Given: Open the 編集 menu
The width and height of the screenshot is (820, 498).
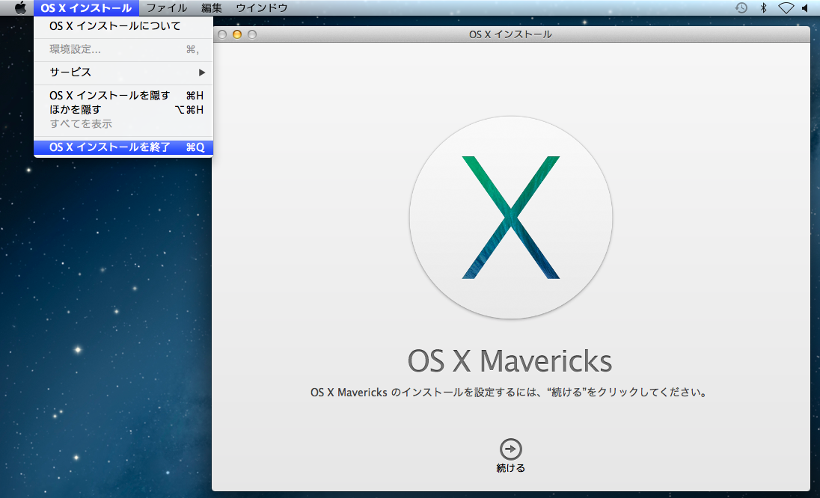Looking at the screenshot, I should tap(212, 7).
